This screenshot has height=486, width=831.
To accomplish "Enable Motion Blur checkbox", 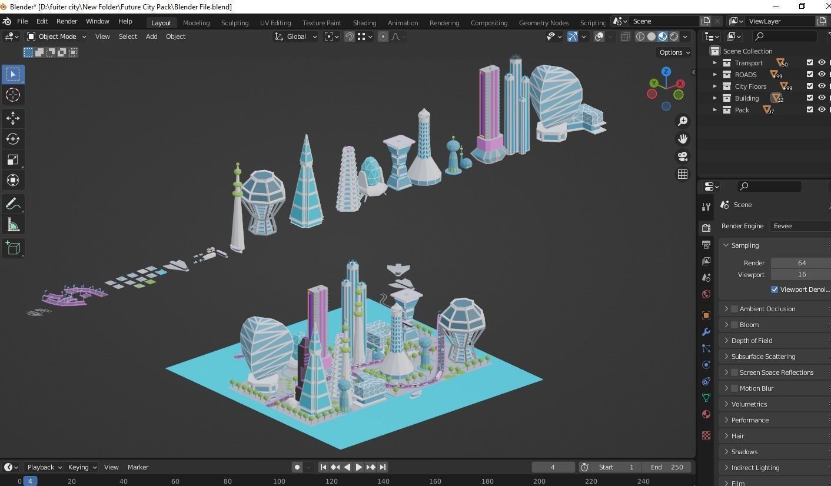I will point(734,388).
